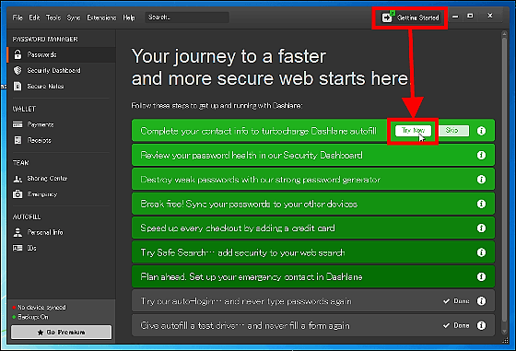
Task: Select the Passwords lock icon
Action: [x=18, y=54]
